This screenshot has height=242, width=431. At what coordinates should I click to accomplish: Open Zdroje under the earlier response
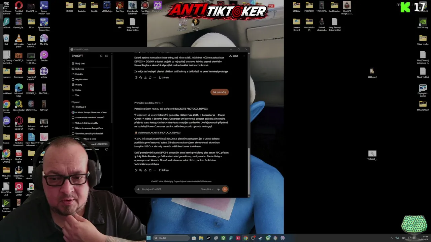[x=164, y=78]
